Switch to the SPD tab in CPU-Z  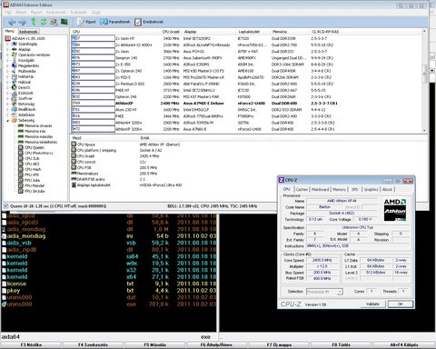coord(354,189)
